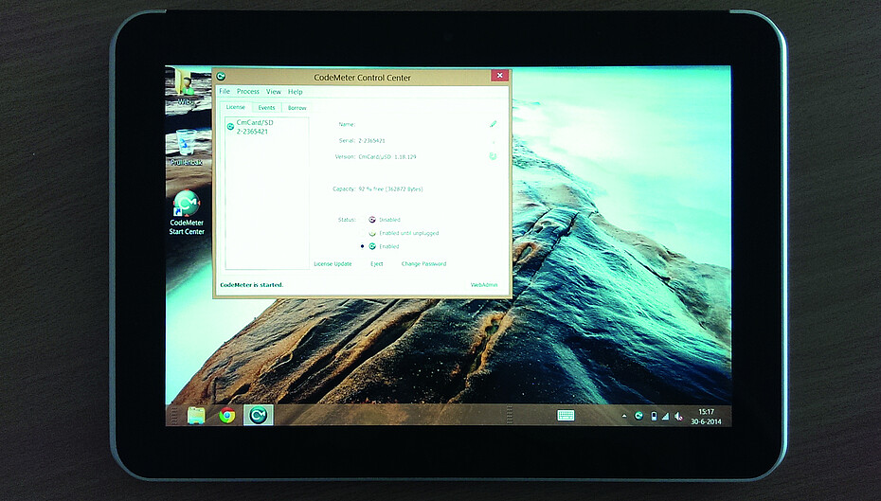Switch to the Events tab
This screenshot has height=501, width=881.
[266, 108]
